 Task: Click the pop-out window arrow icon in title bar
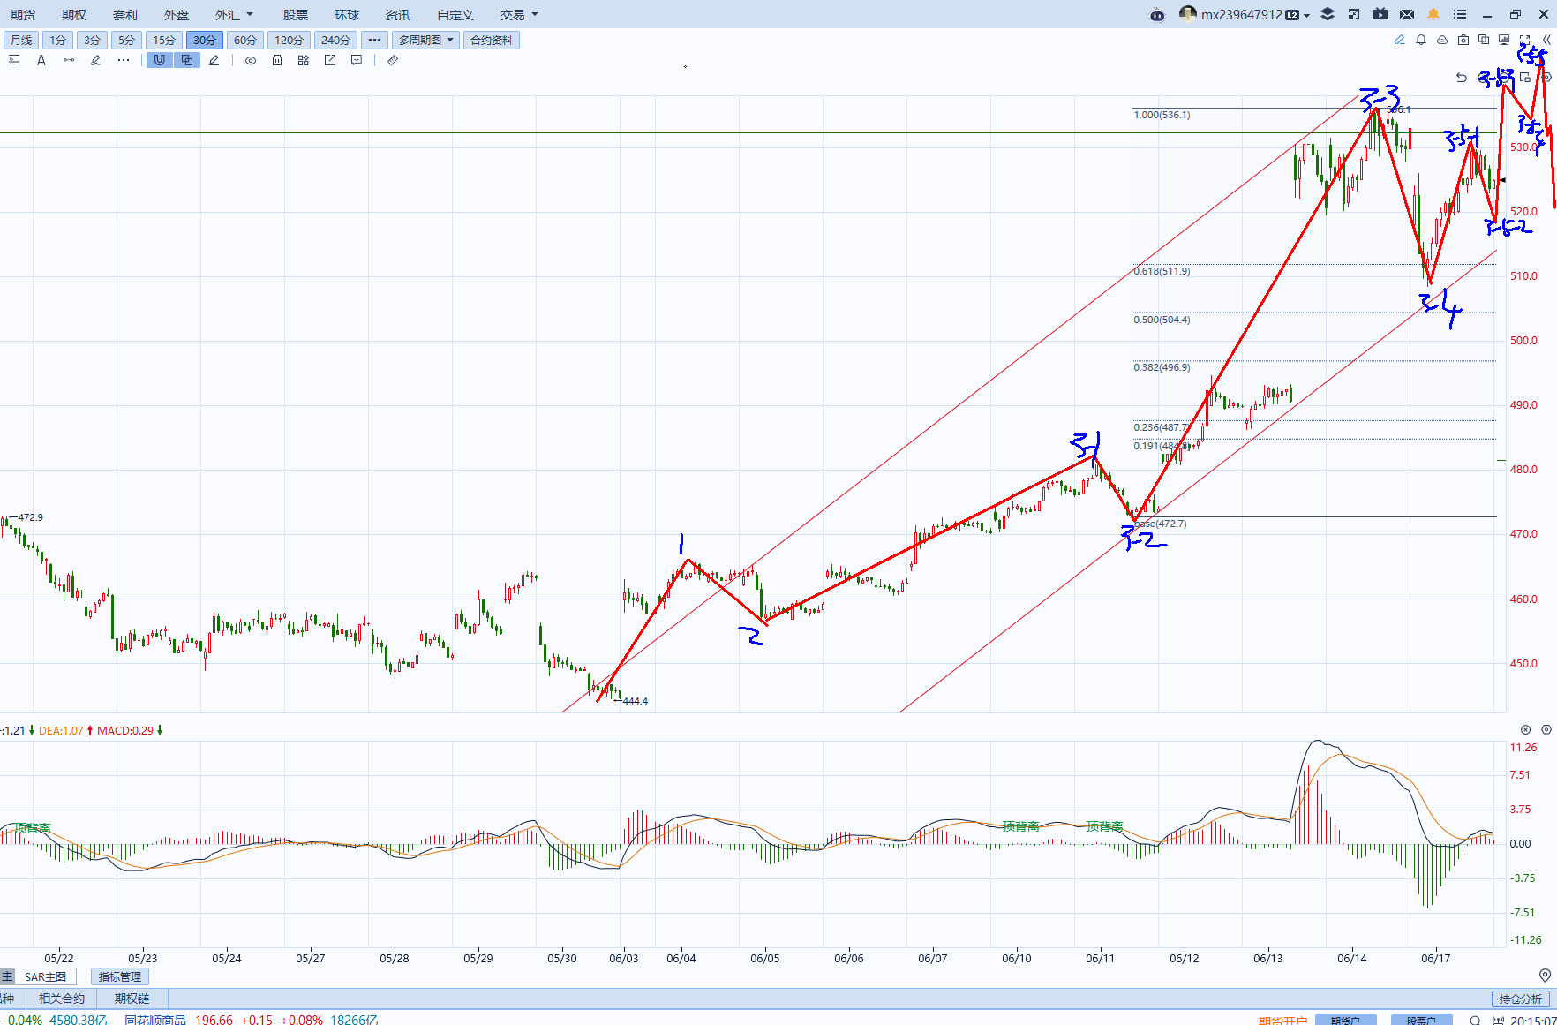point(1354,14)
